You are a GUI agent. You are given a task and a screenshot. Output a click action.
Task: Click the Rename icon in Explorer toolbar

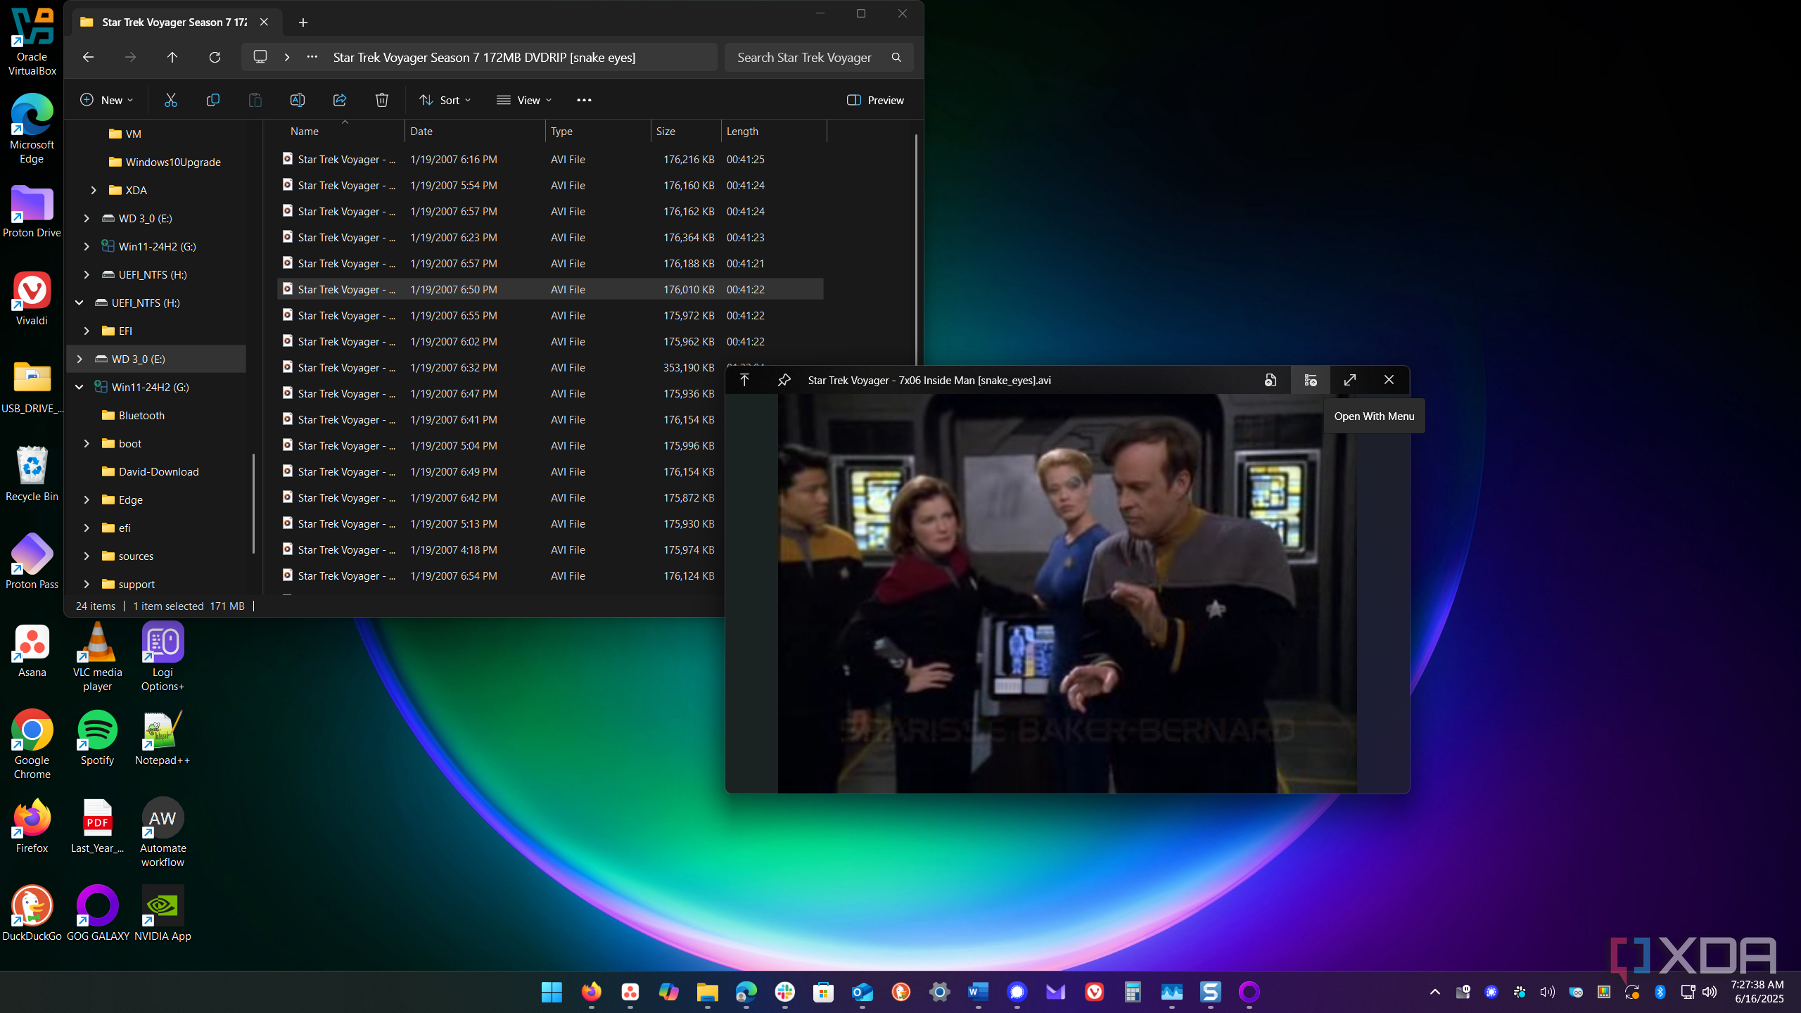[x=297, y=100]
